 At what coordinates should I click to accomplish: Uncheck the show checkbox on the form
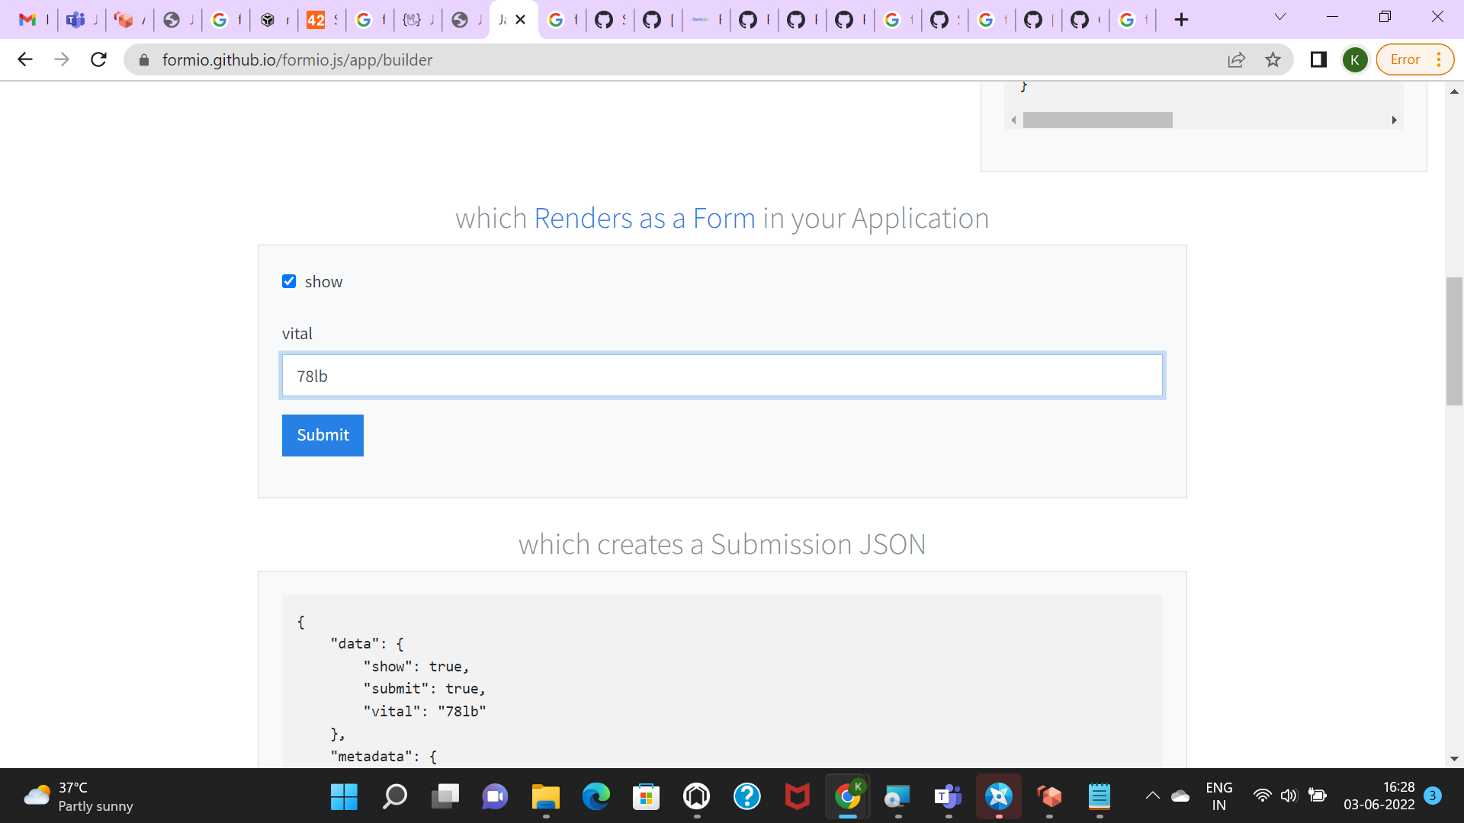point(288,281)
